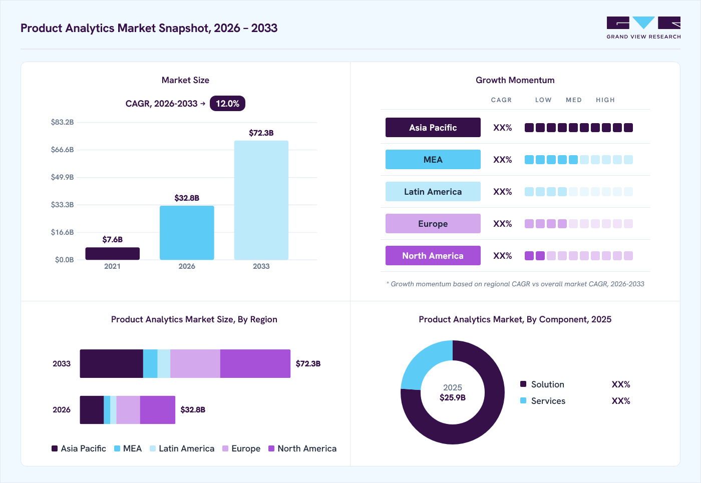Click the North America momentum indicator squares
The image size is (701, 483).
pyautogui.click(x=579, y=256)
